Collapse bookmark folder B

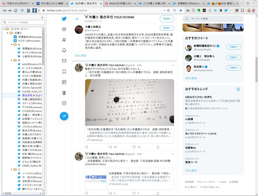(12, 60)
